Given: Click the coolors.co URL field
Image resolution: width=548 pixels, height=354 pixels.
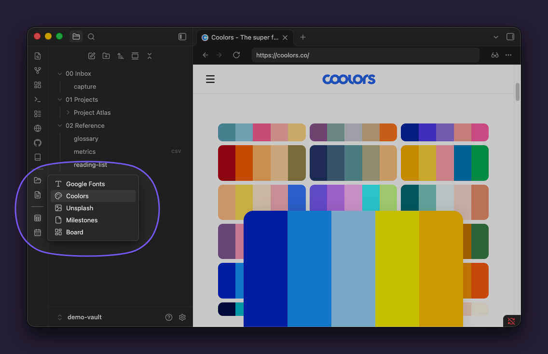Looking at the screenshot, I should pyautogui.click(x=365, y=55).
